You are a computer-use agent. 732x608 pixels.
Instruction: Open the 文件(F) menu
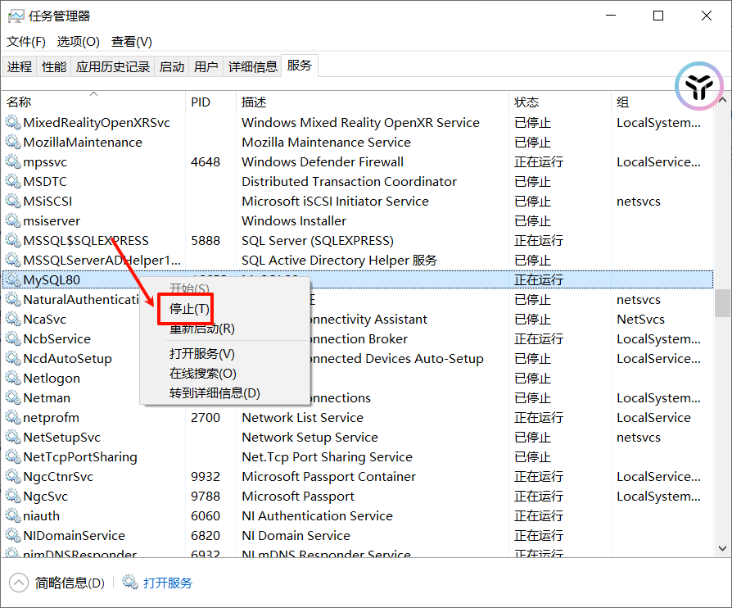coord(25,42)
